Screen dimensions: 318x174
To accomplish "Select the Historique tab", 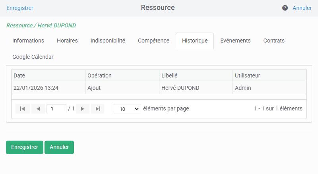I will (x=195, y=41).
